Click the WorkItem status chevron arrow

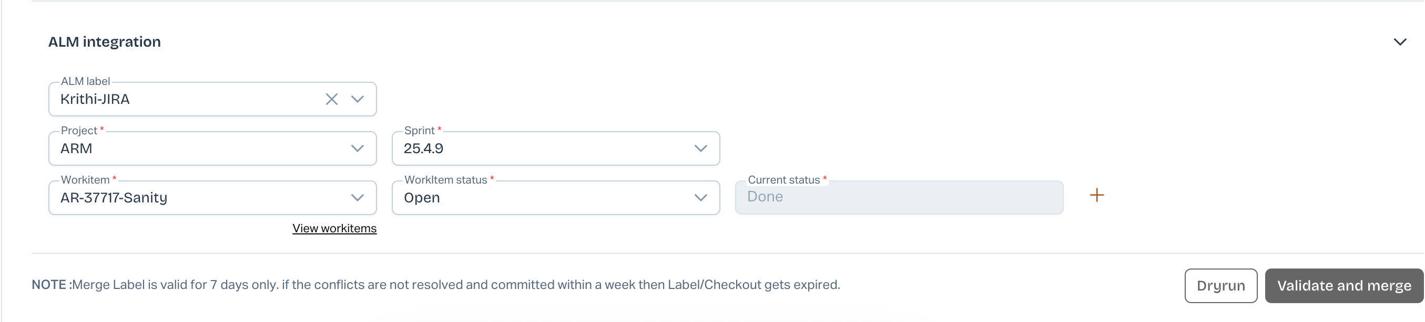tap(700, 197)
